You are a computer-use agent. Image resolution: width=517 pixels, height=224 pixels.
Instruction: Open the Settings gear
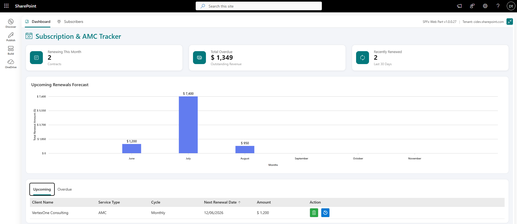point(485,6)
